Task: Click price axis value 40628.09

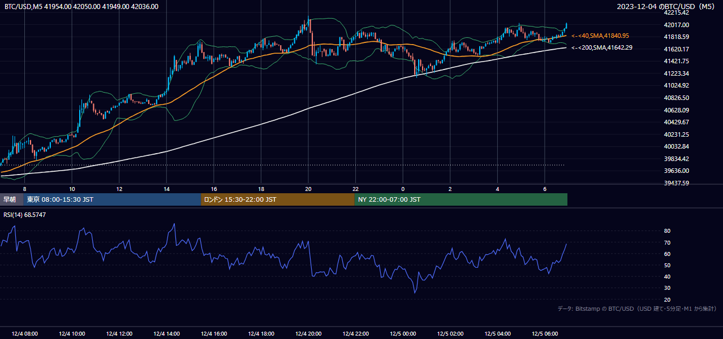Action: (x=677, y=110)
